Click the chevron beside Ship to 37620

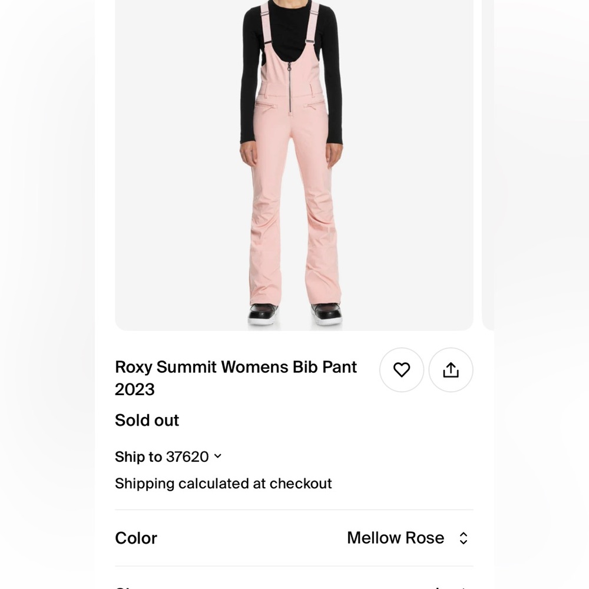217,456
